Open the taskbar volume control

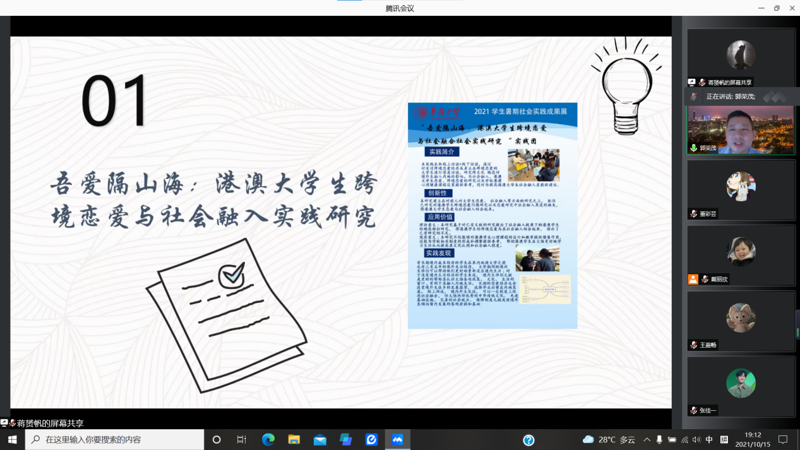click(696, 439)
